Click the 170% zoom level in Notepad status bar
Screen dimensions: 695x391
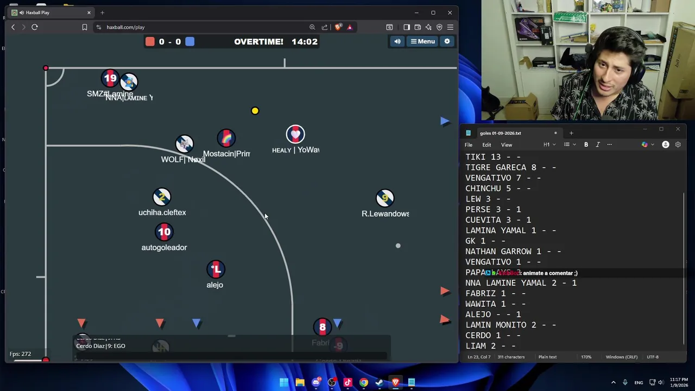[x=586, y=357]
